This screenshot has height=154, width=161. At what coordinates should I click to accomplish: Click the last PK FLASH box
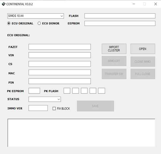(x=101, y=91)
